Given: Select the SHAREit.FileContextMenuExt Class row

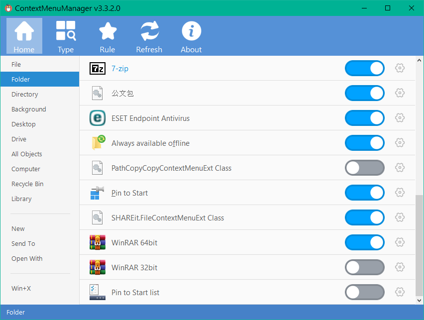Looking at the screenshot, I should [168, 218].
